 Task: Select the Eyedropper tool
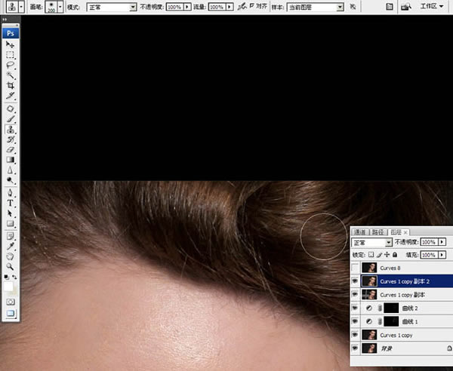point(10,247)
